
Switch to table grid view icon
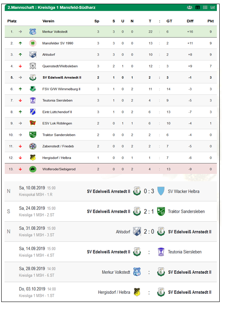[x=198, y=7]
